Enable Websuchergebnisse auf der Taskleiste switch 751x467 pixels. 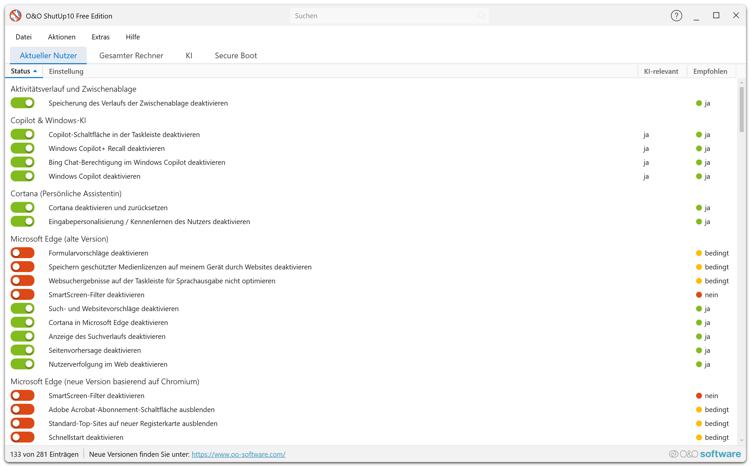pos(23,281)
